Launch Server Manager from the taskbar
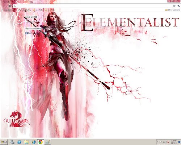This screenshot has width=181, height=145. point(12,142)
